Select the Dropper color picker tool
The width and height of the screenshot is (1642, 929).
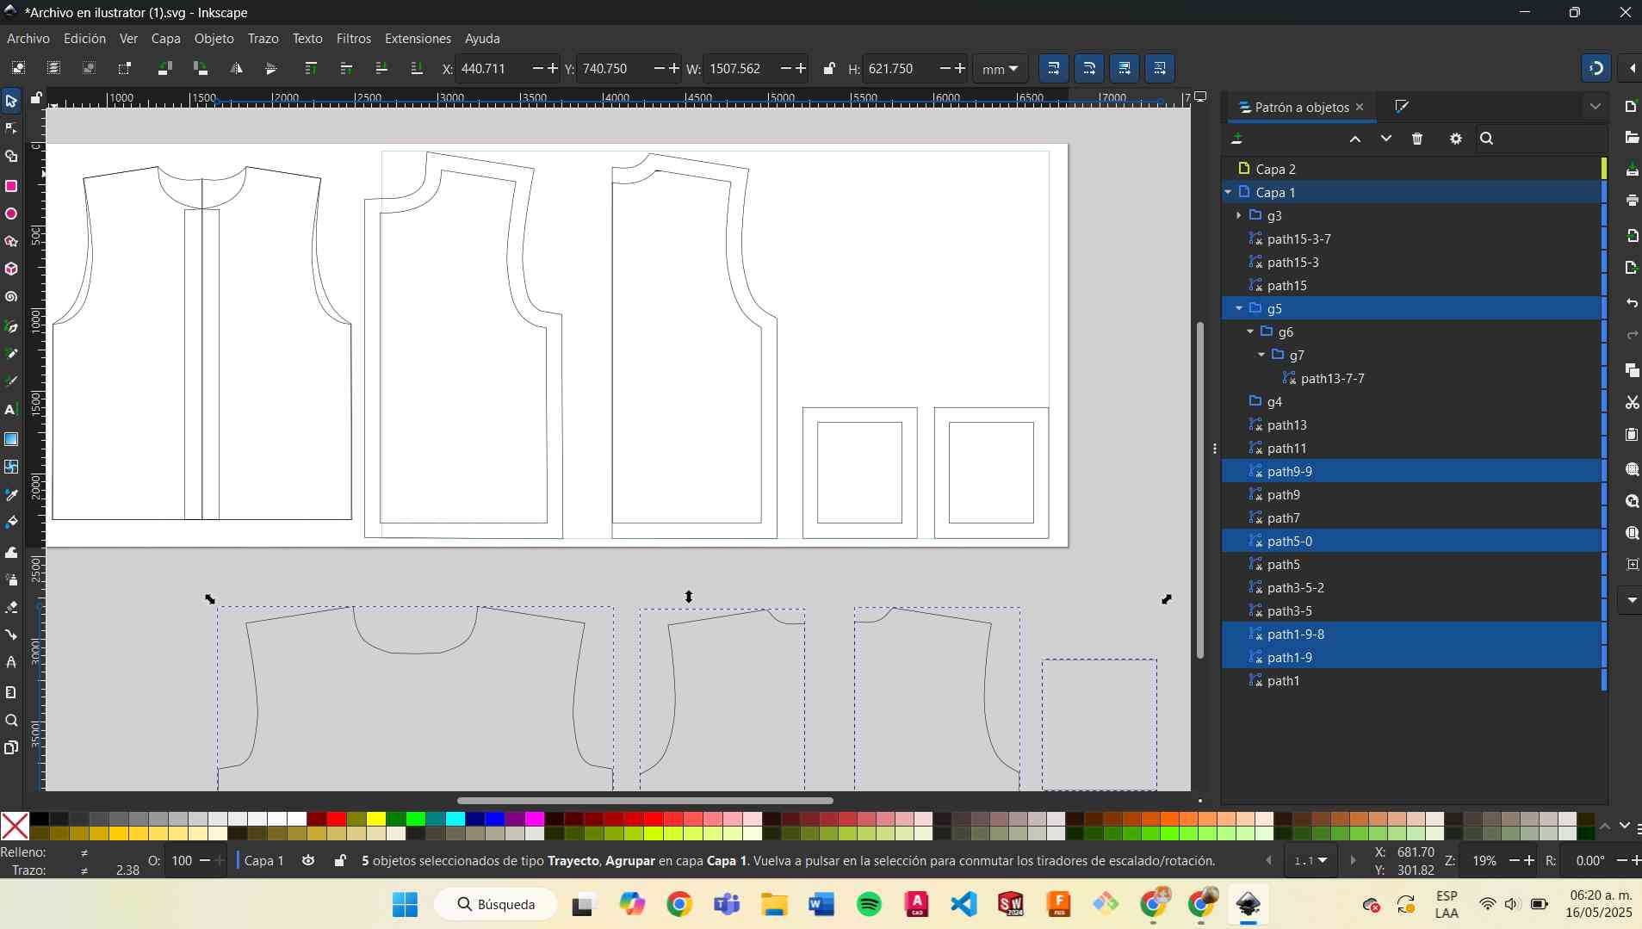(x=11, y=495)
